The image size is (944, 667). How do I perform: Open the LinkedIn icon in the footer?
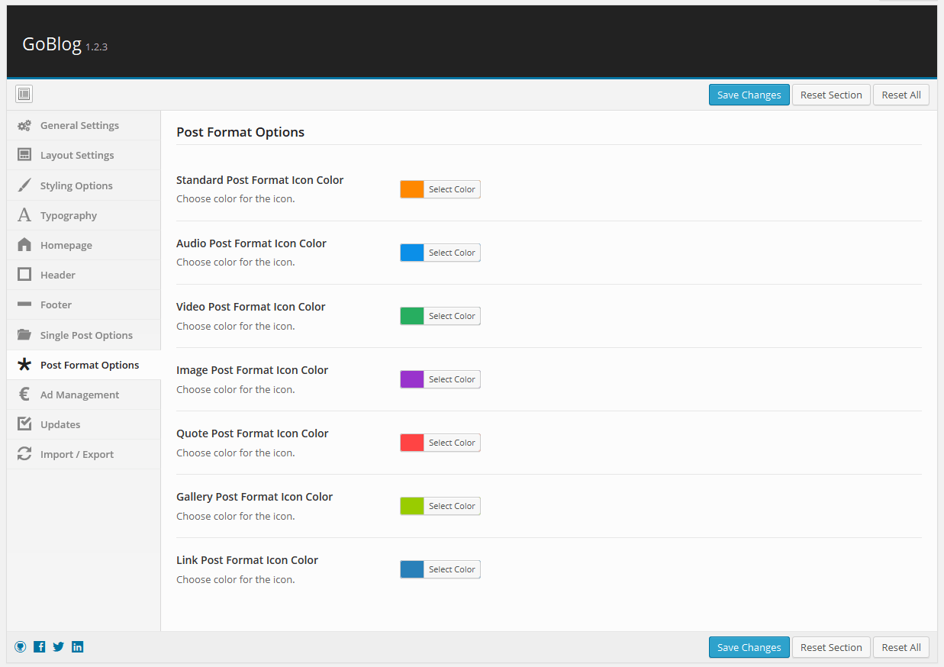click(x=78, y=646)
